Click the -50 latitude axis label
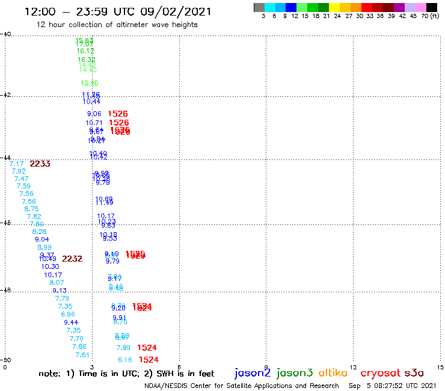 5,360
